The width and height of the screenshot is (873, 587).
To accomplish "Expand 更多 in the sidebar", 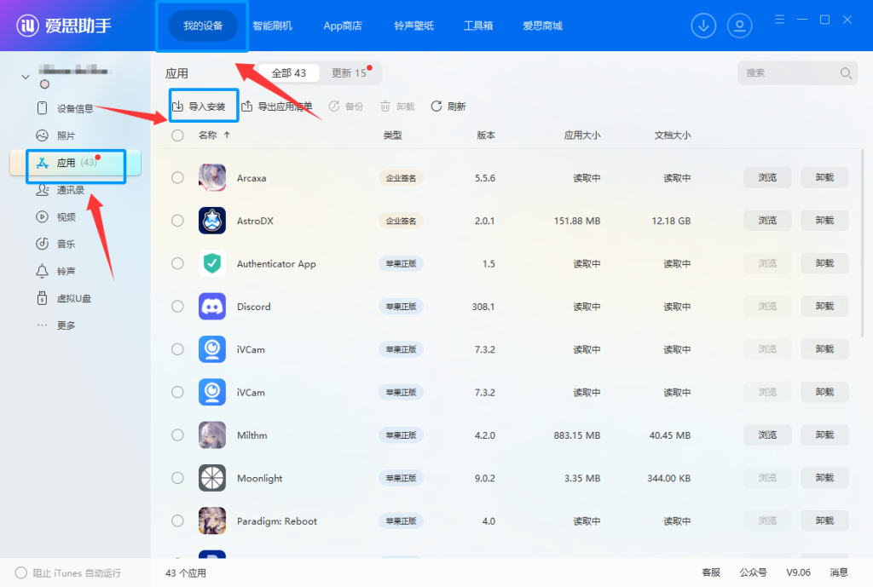I will (55, 325).
